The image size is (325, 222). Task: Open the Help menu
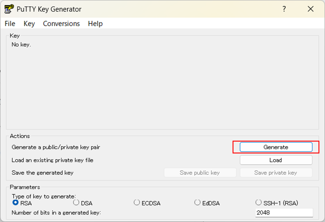pyautogui.click(x=95, y=23)
